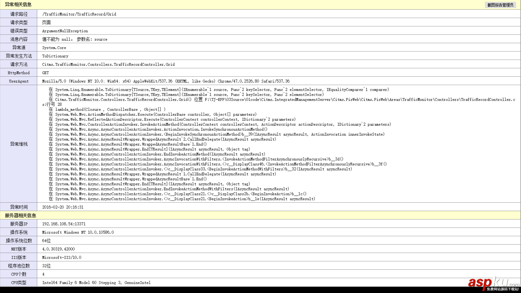Click the InvokeSynchronousActionMethod() stack trace line
The height and width of the screenshot is (293, 521).
pos(158,129)
